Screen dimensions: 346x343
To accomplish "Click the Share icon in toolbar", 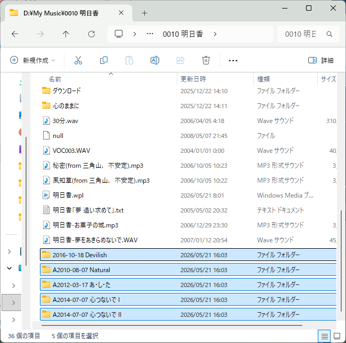I will pos(180,60).
